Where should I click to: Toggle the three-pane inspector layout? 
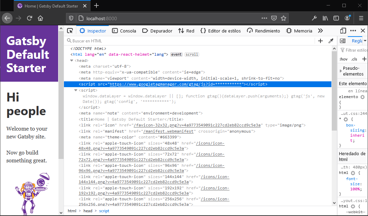(343, 41)
